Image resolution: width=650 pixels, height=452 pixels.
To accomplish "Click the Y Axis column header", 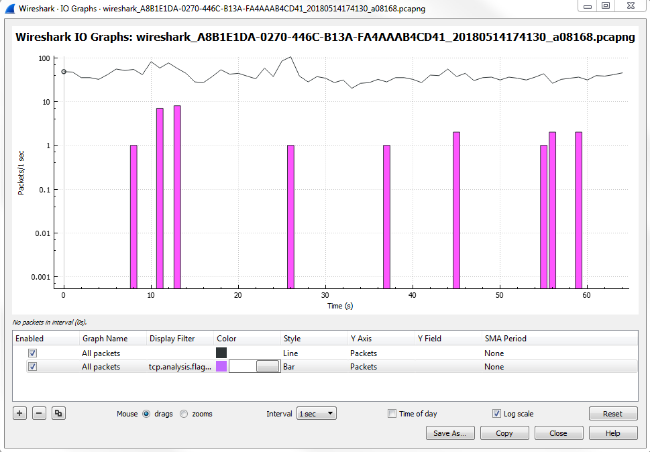I will (x=381, y=339).
